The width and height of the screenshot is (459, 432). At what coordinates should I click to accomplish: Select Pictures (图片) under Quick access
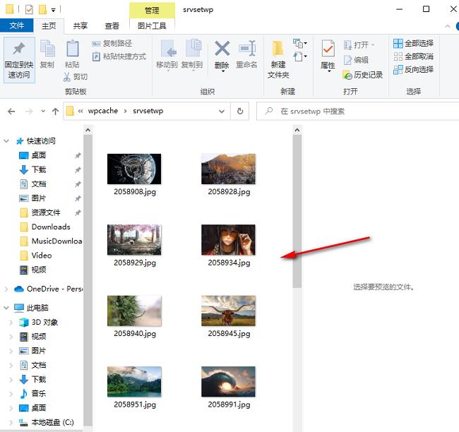[39, 198]
